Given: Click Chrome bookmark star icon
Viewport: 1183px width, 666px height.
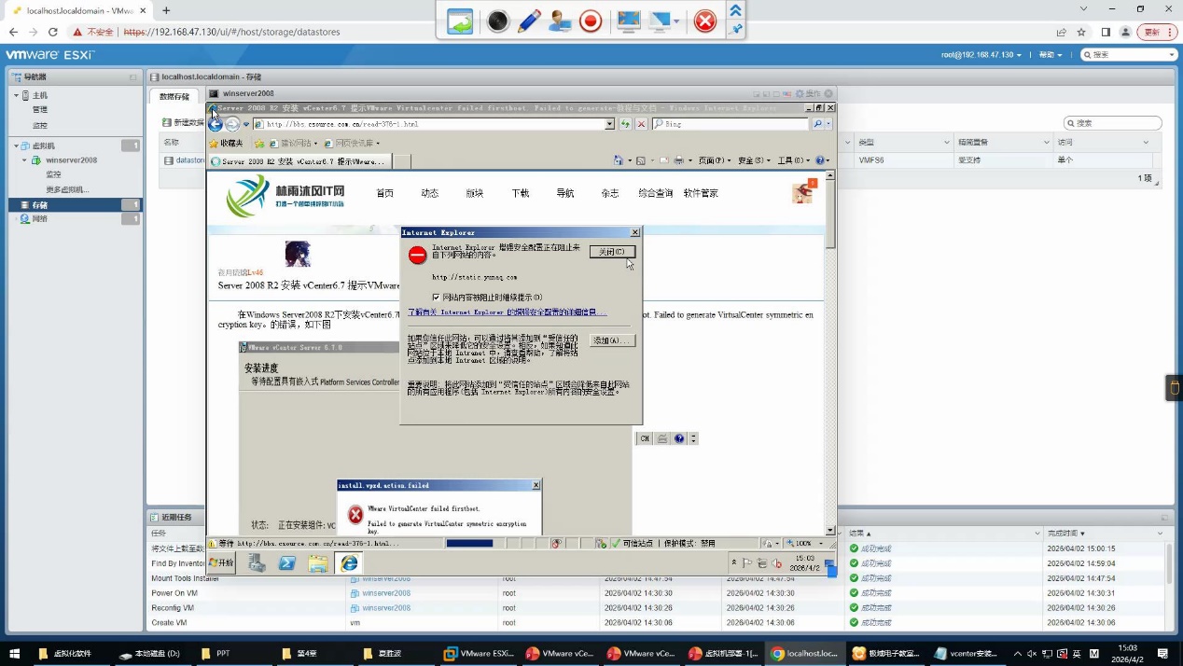Looking at the screenshot, I should pyautogui.click(x=1081, y=32).
